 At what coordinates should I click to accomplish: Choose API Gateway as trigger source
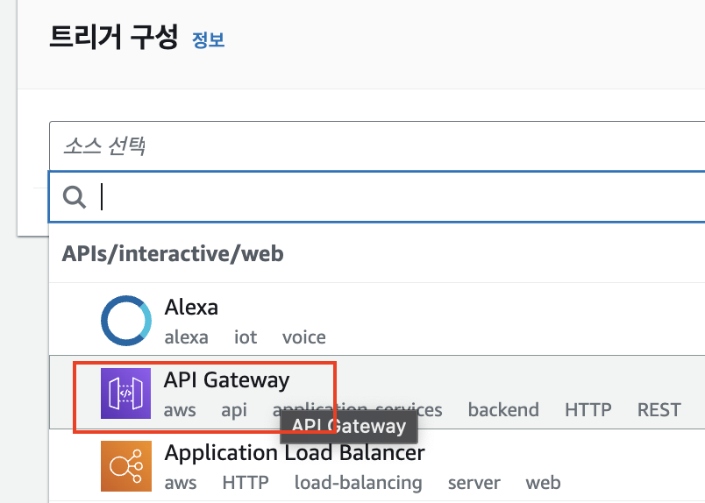(377, 392)
